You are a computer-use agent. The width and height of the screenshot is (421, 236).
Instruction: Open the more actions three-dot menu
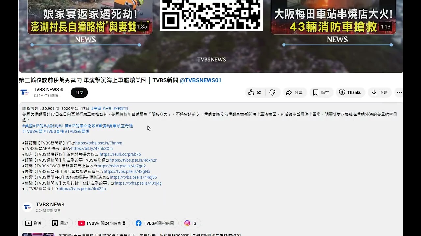point(399,93)
